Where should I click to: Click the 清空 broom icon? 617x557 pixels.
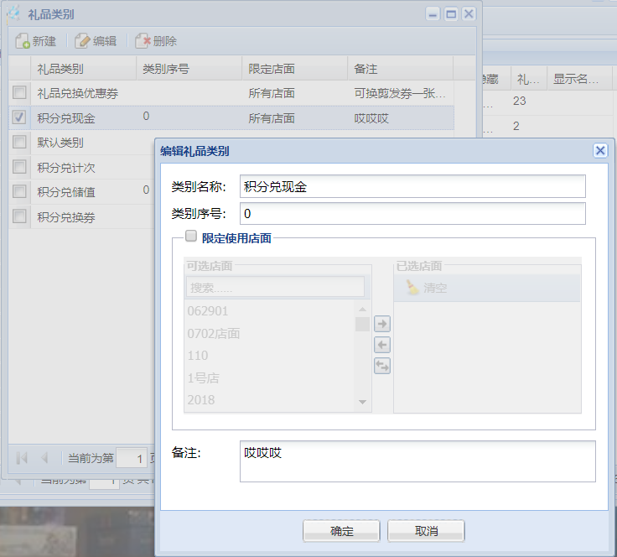412,288
